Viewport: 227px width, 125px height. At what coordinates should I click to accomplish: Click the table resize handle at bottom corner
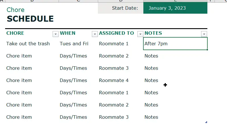(206, 122)
